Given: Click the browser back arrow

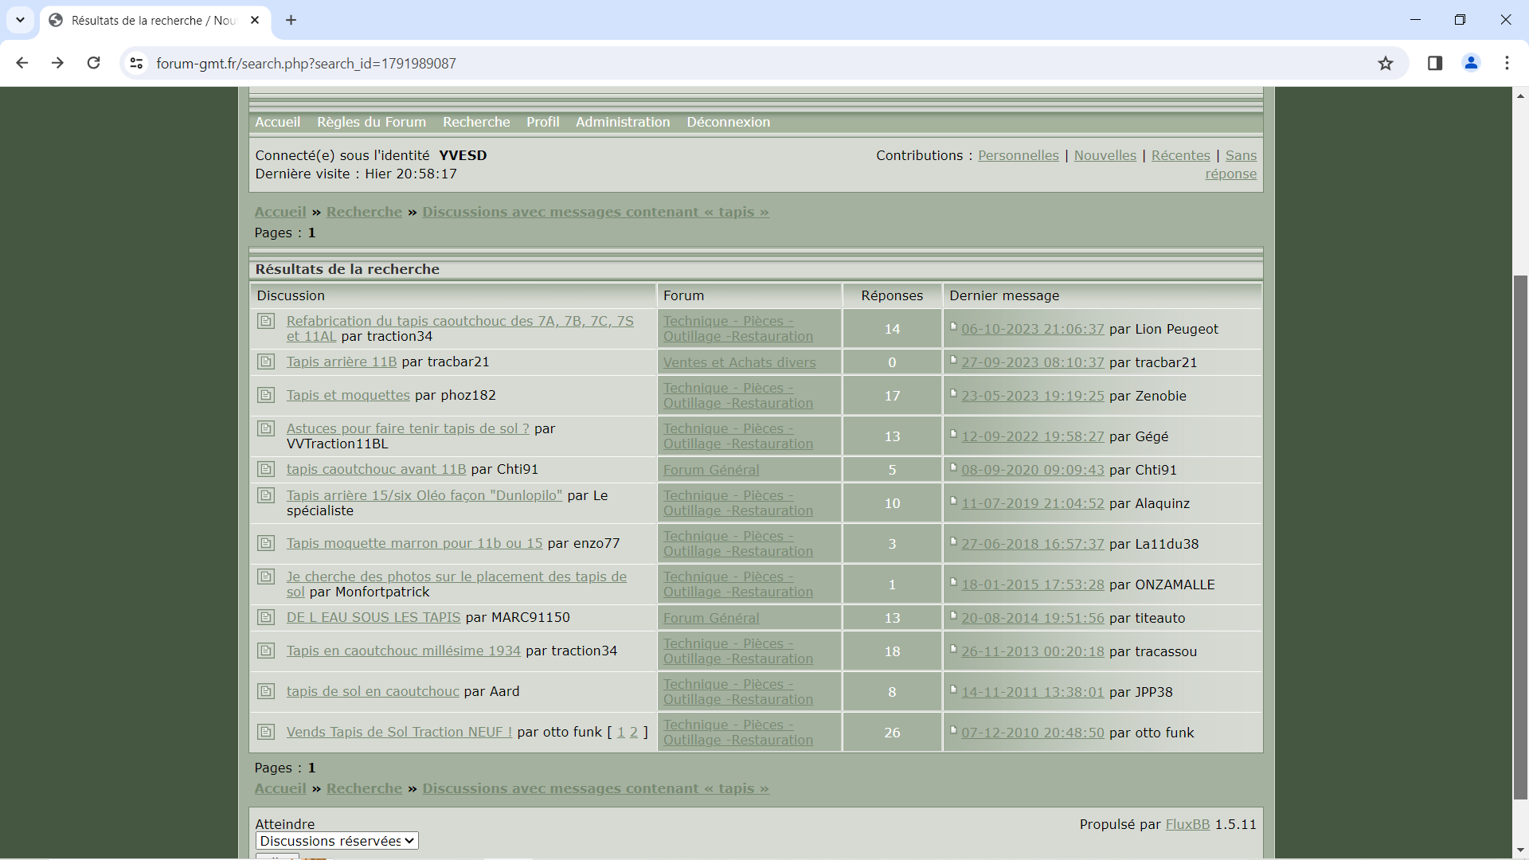Looking at the screenshot, I should click(x=22, y=63).
